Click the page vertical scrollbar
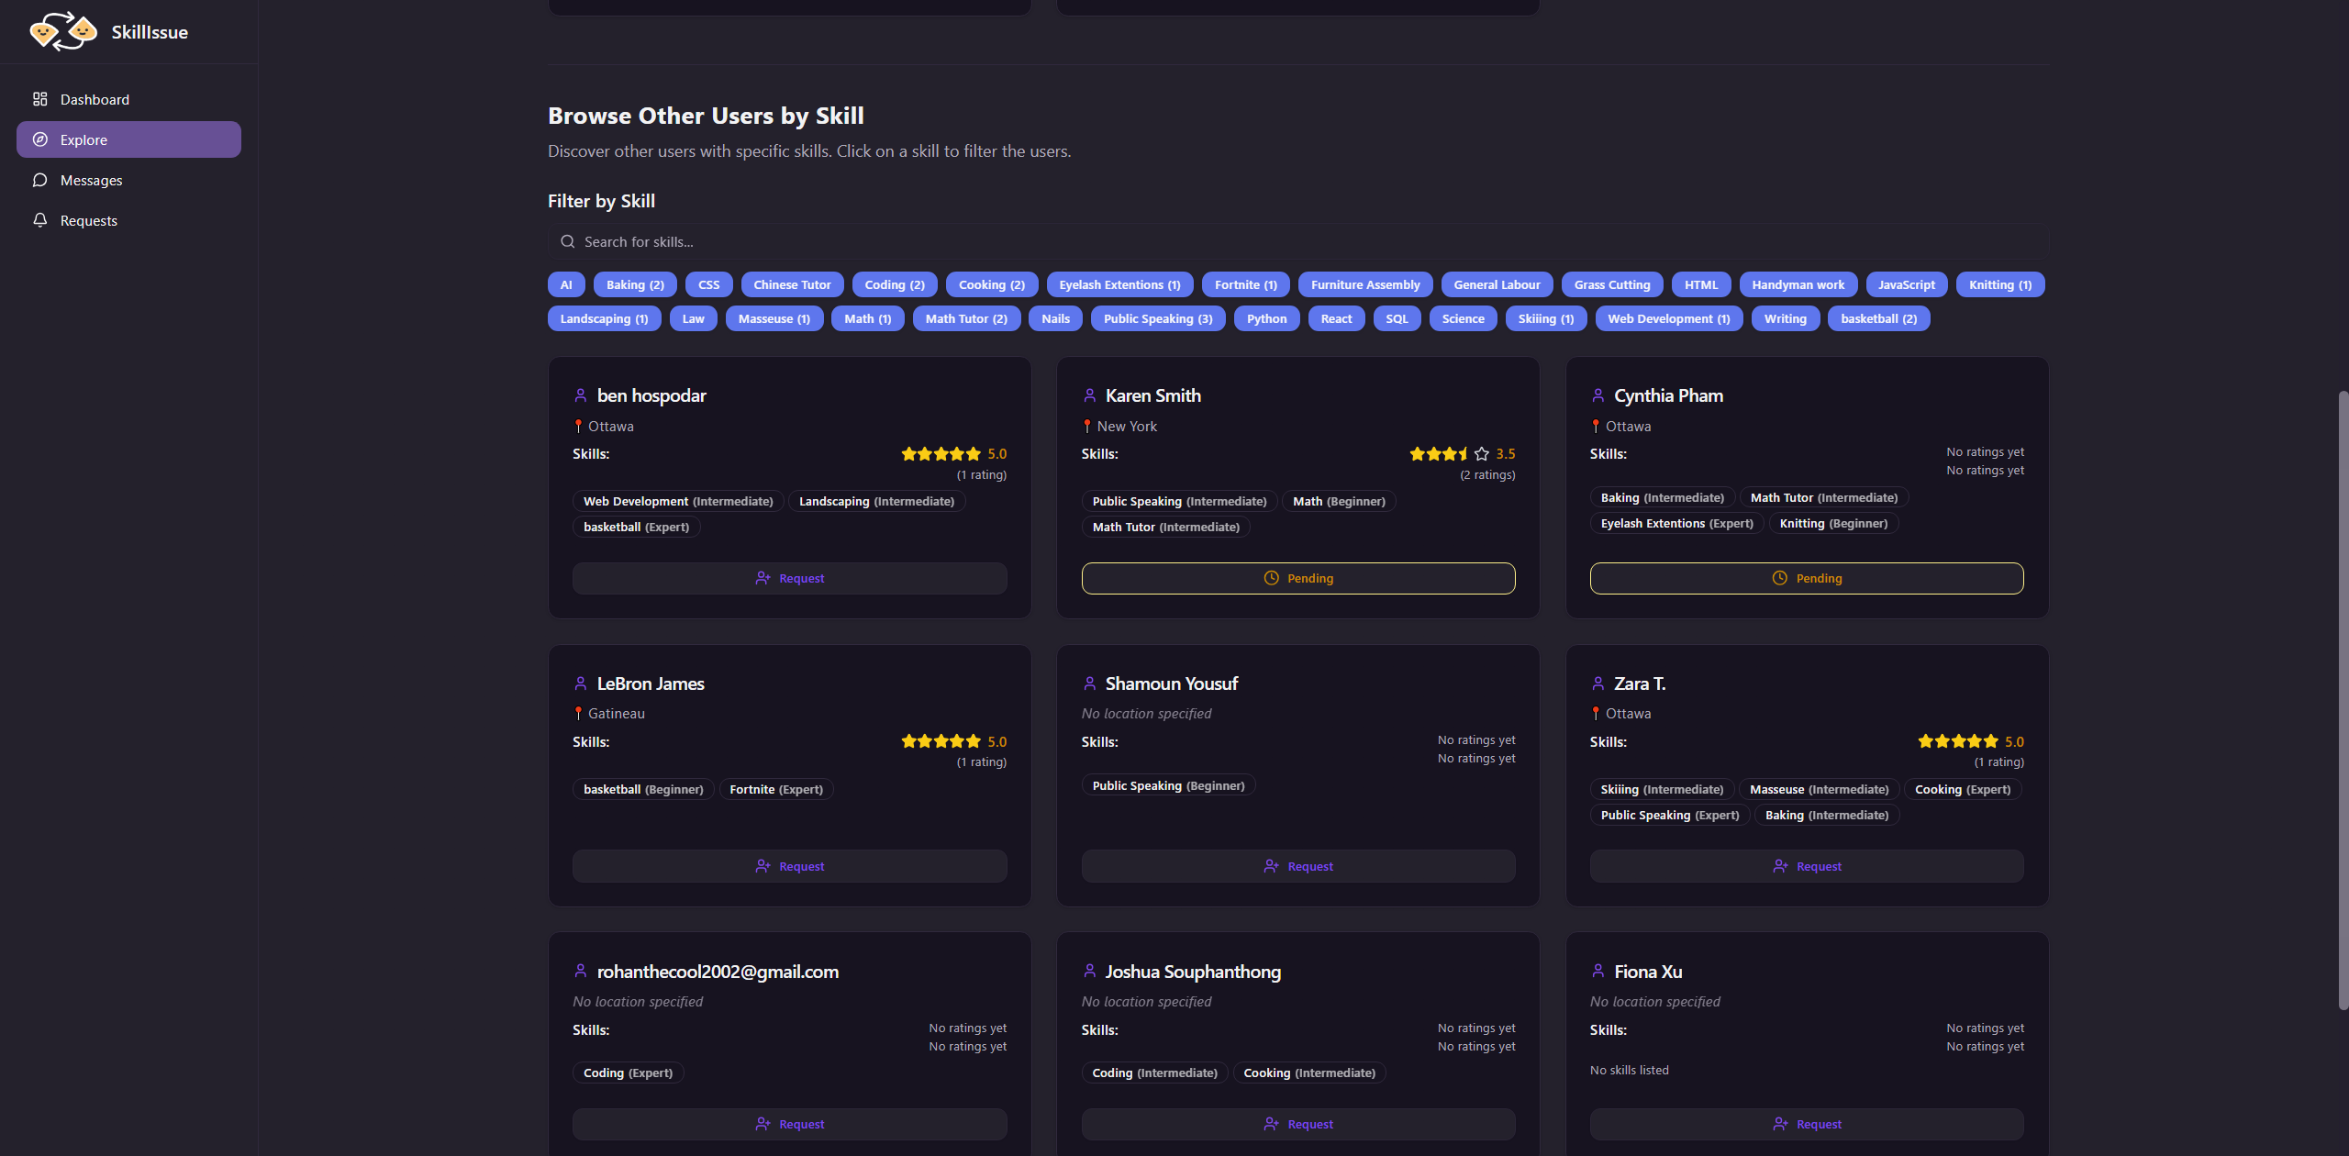Screen dimensions: 2349x1156 click(2343, 697)
